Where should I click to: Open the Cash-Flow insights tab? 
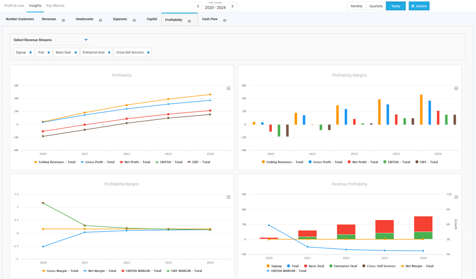tap(210, 19)
